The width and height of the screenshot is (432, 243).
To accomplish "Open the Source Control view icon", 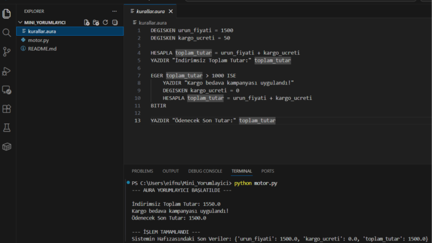I will pyautogui.click(x=7, y=52).
